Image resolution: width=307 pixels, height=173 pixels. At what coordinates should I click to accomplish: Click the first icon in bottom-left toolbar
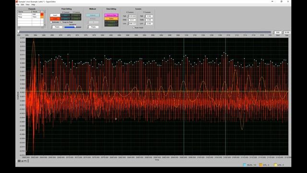pyautogui.click(x=19, y=161)
